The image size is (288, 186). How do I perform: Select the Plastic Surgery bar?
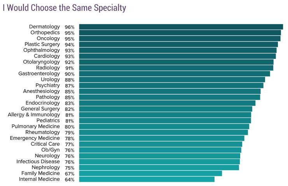178,45
